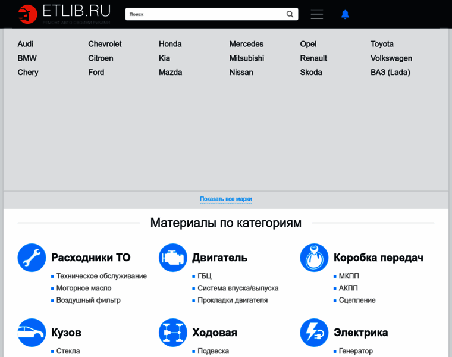Go to Генератор under Электрика

(x=356, y=351)
